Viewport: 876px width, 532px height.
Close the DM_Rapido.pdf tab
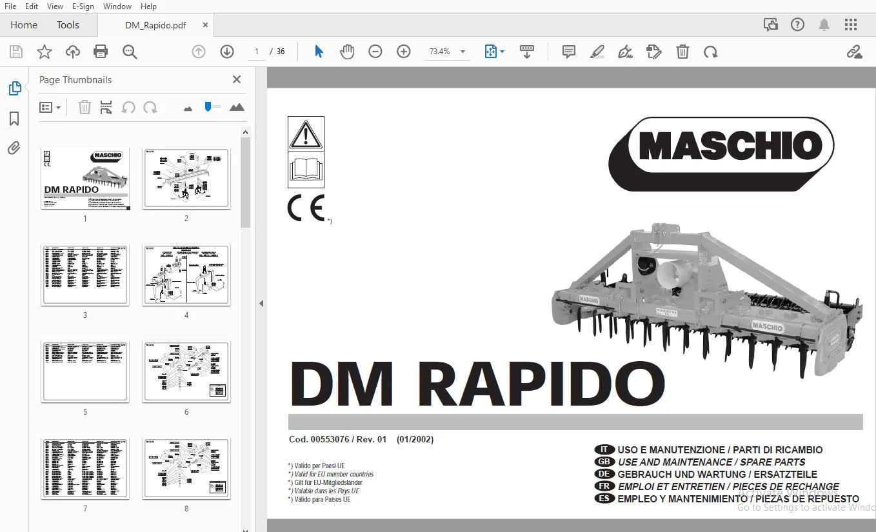tap(205, 25)
